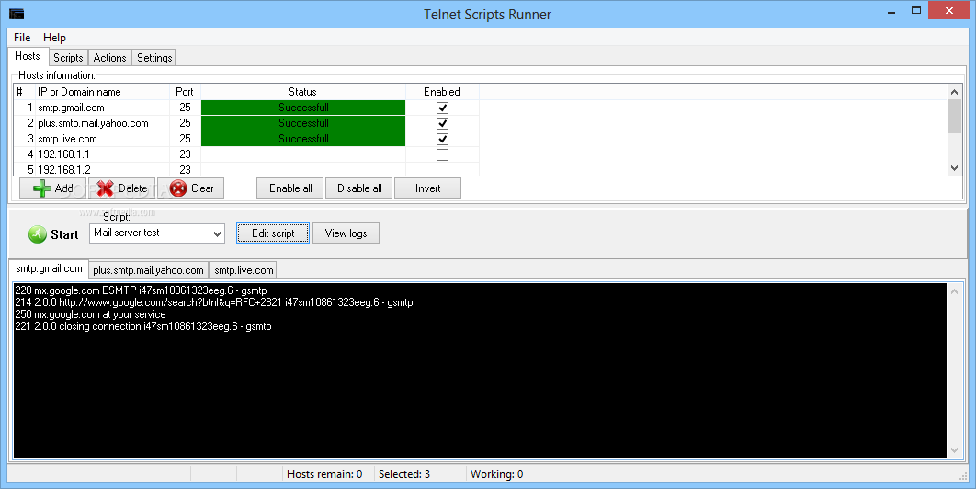Open the Help menu
Viewport: 976px width, 489px height.
(54, 38)
